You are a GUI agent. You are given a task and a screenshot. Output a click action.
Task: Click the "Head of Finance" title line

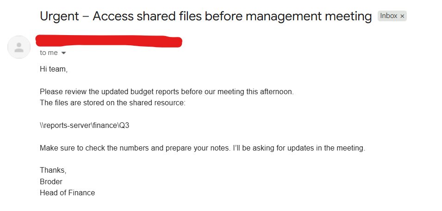[x=68, y=193]
